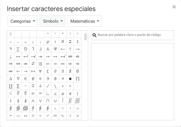
Task: Click the symbol grid scrollbar thumb
Action: tap(86, 37)
